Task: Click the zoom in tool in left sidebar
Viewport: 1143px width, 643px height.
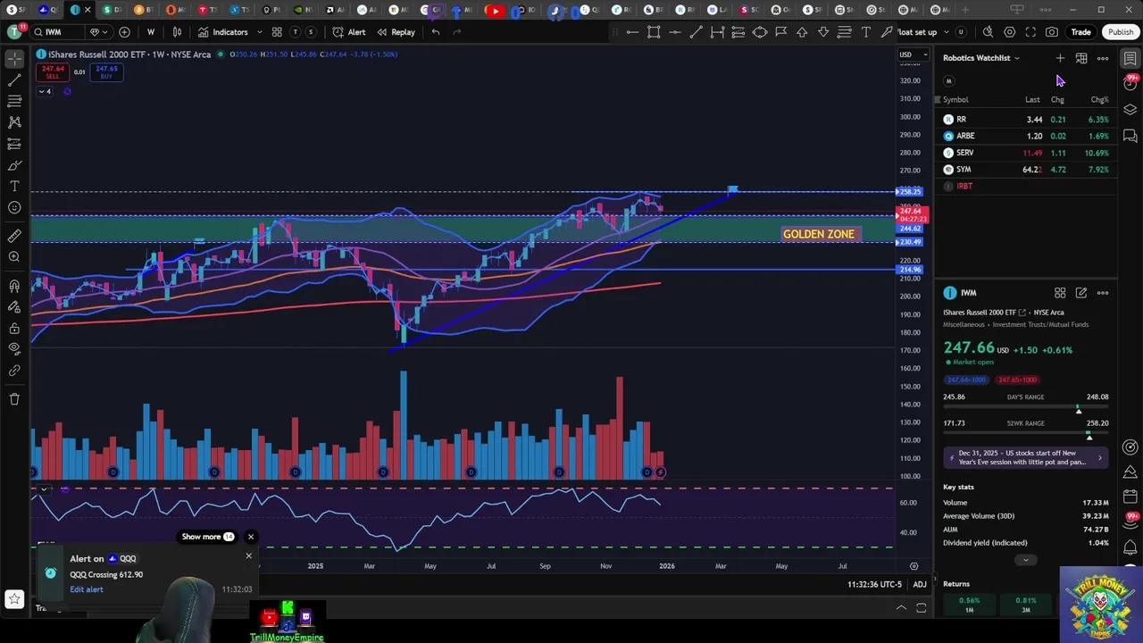Action: pos(14,257)
